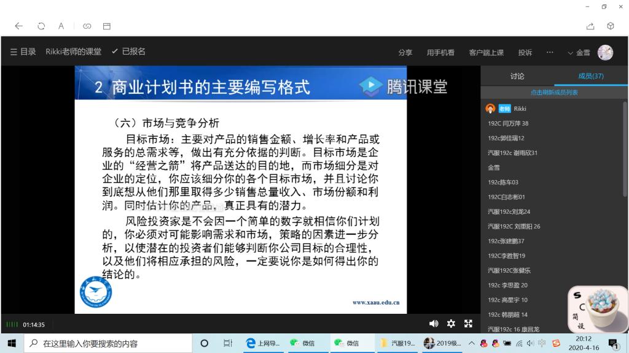Show hidden system tray icons
The height and width of the screenshot is (353, 629).
472,343
